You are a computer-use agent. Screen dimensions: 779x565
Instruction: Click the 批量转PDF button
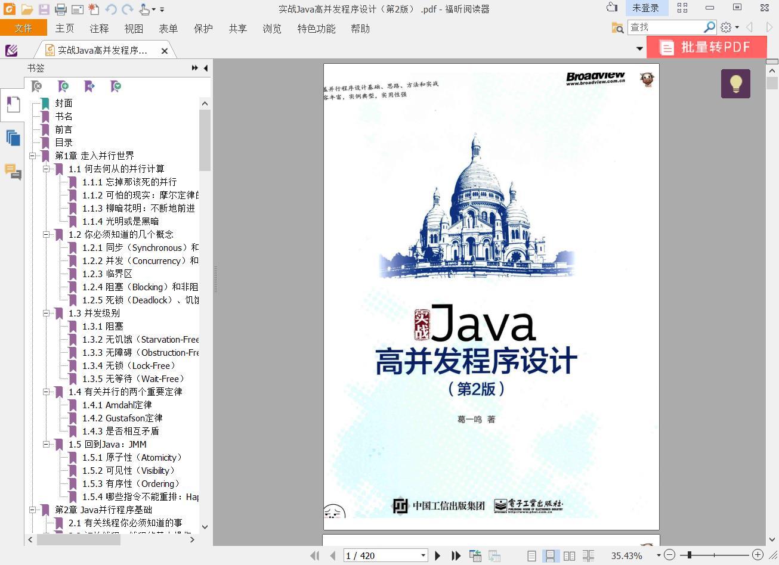(707, 47)
